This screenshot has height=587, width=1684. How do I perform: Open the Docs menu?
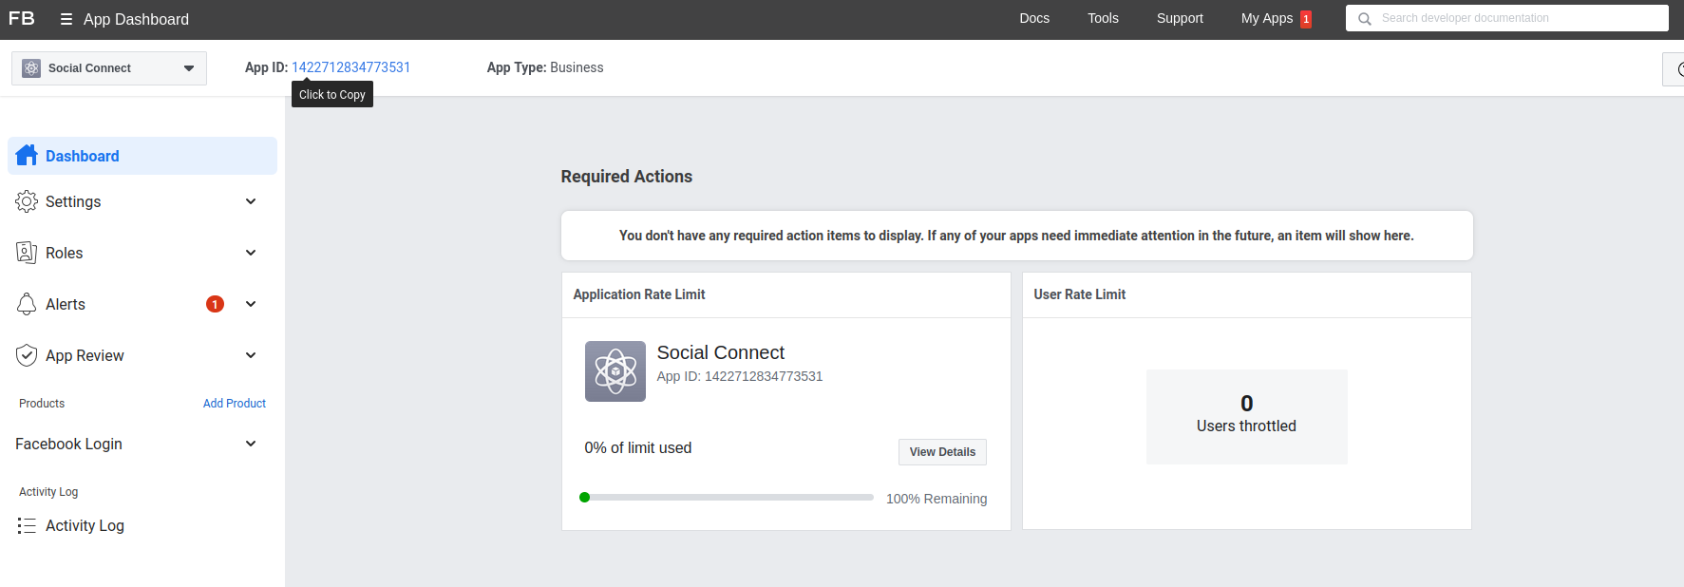coord(1034,18)
